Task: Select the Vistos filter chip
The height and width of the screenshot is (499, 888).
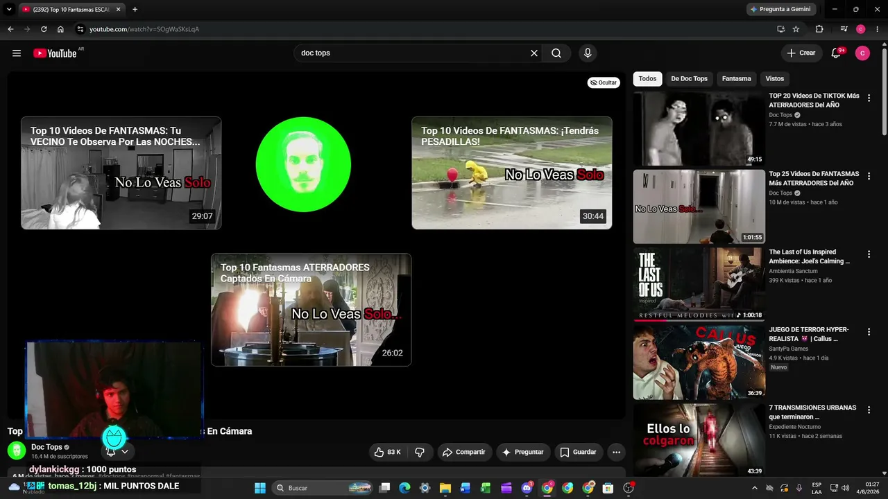Action: tap(775, 79)
